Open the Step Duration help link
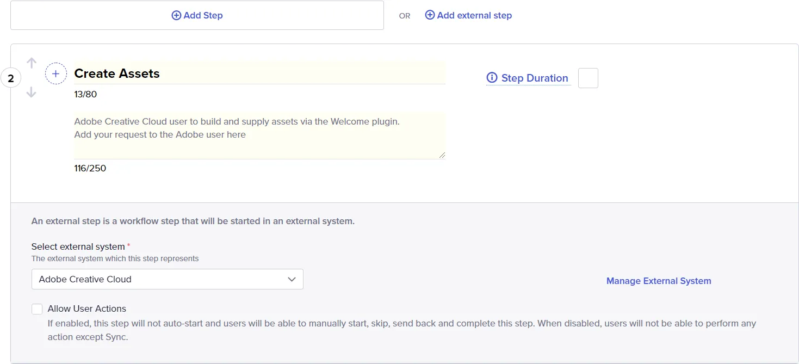This screenshot has height=364, width=799. 528,78
